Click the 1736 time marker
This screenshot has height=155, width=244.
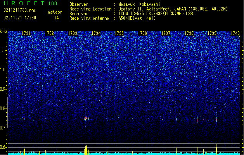click(x=142, y=33)
